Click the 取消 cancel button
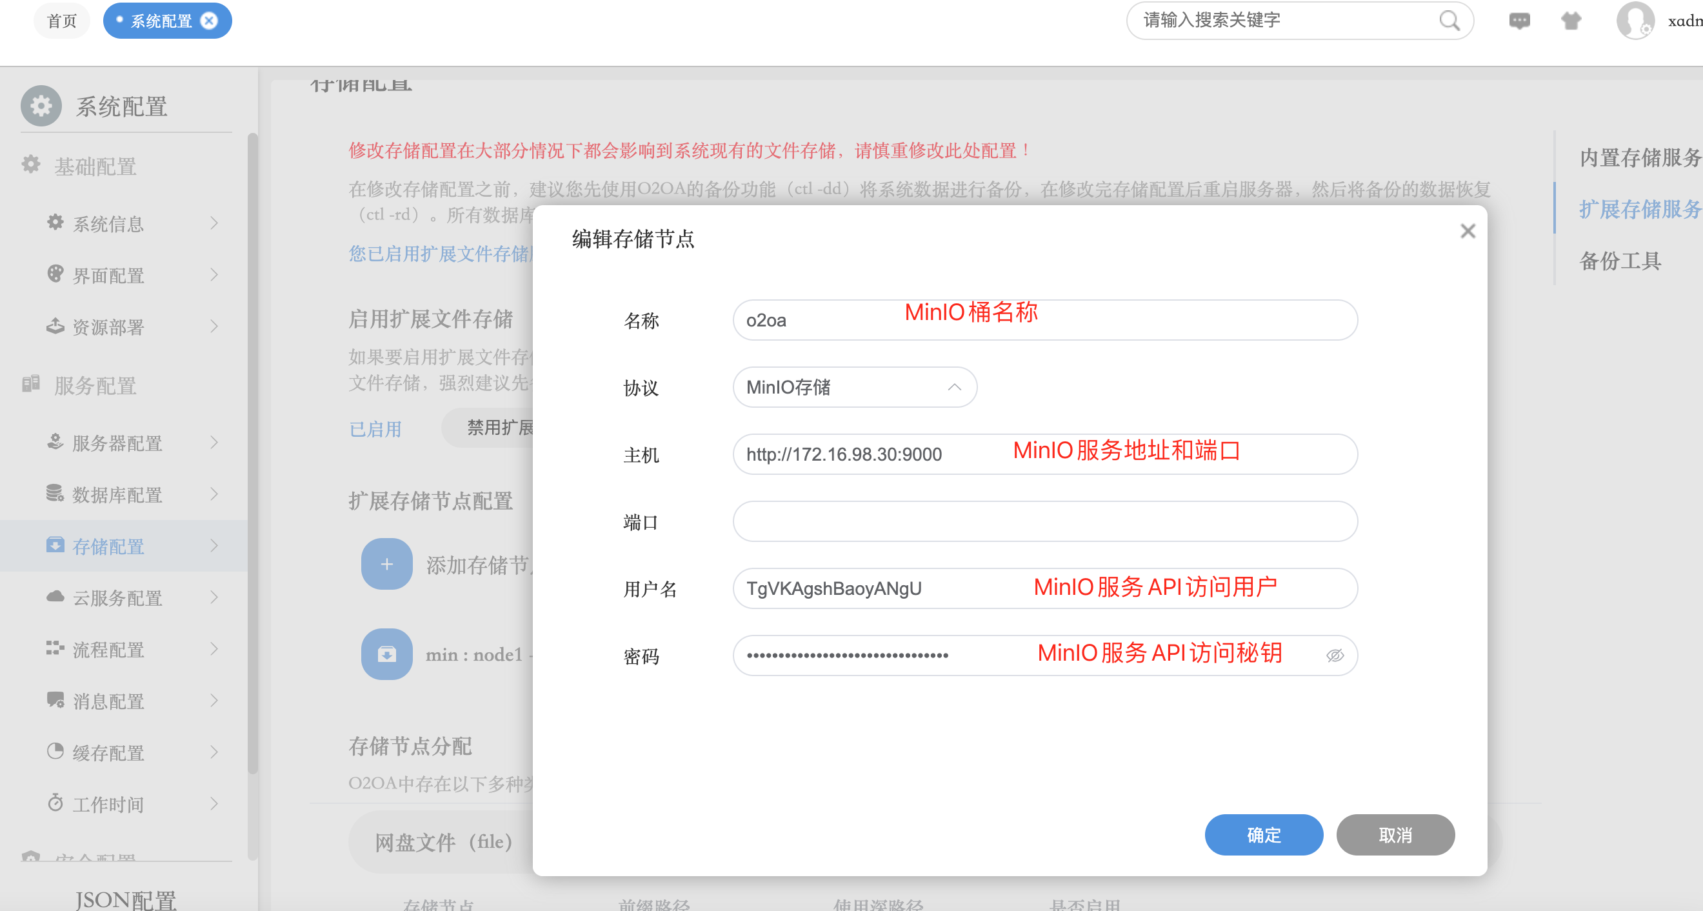1703x911 pixels. point(1395,835)
